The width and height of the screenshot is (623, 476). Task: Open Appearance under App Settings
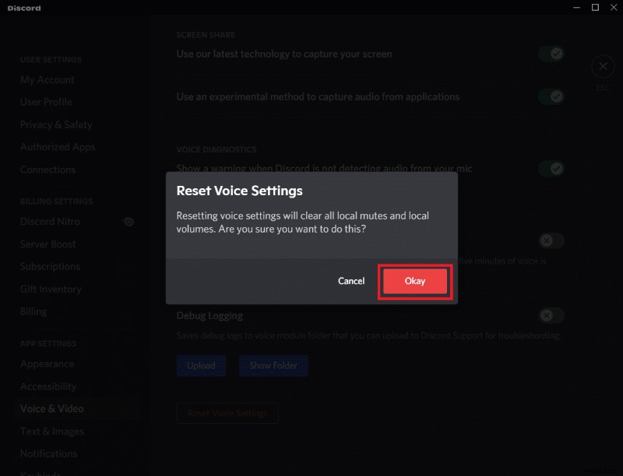[x=47, y=363]
